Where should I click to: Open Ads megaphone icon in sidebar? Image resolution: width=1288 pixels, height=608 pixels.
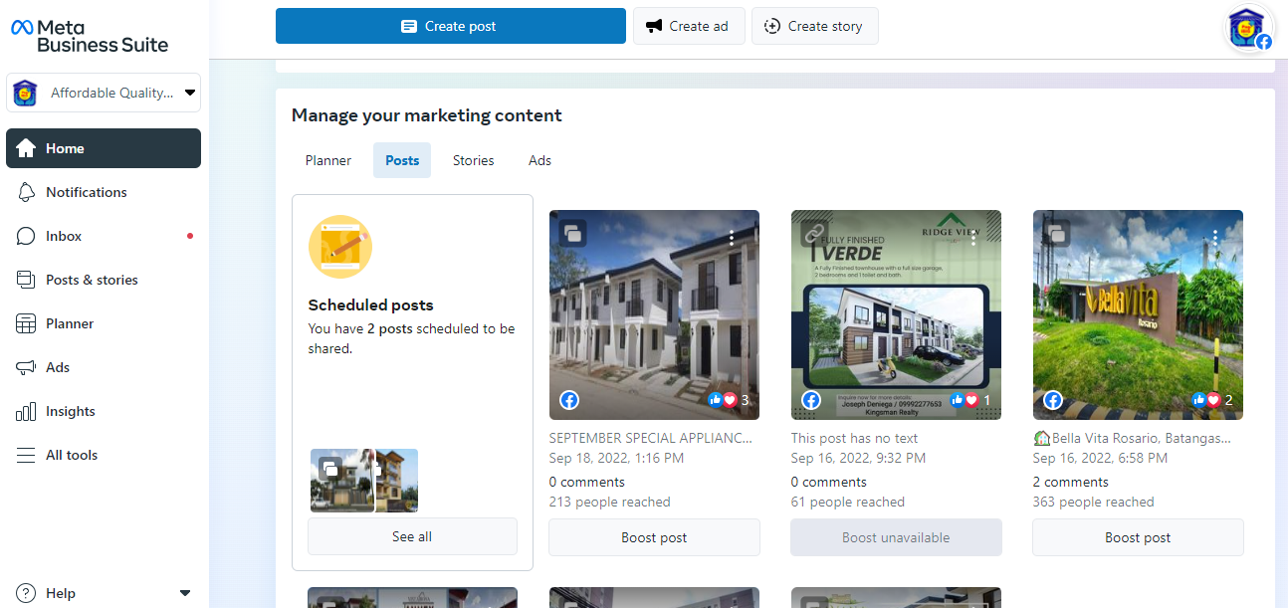coord(27,367)
